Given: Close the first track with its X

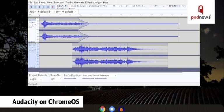Looking at the screenshot, I should click(x=29, y=19).
